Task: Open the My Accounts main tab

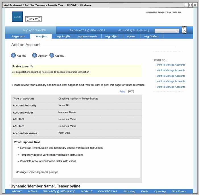Action: 34,30
